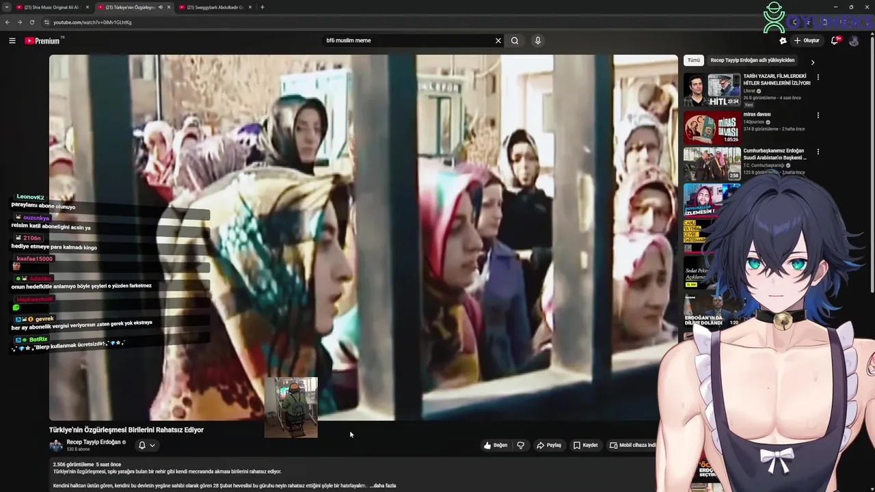
Task: Open the account avatar menu
Action: [x=854, y=40]
